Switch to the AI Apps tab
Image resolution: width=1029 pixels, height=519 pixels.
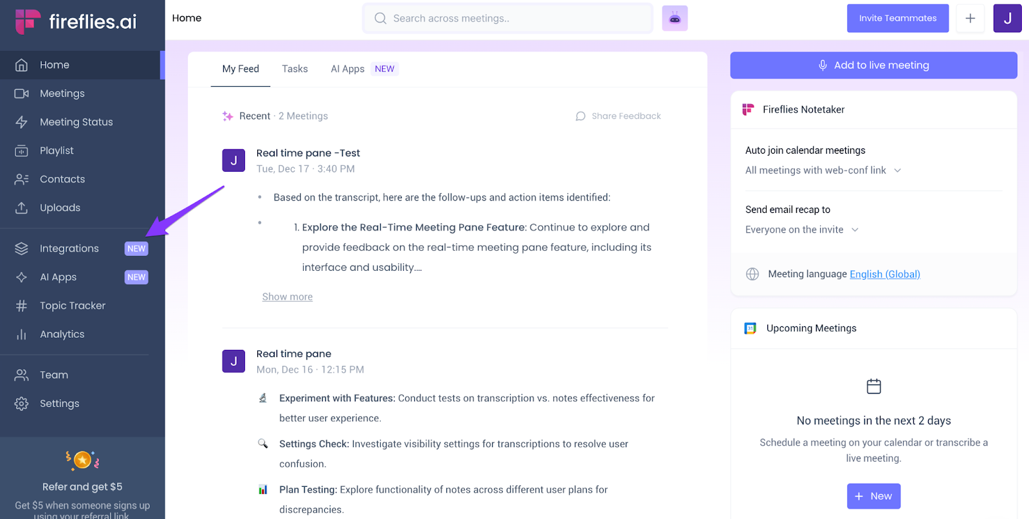347,69
